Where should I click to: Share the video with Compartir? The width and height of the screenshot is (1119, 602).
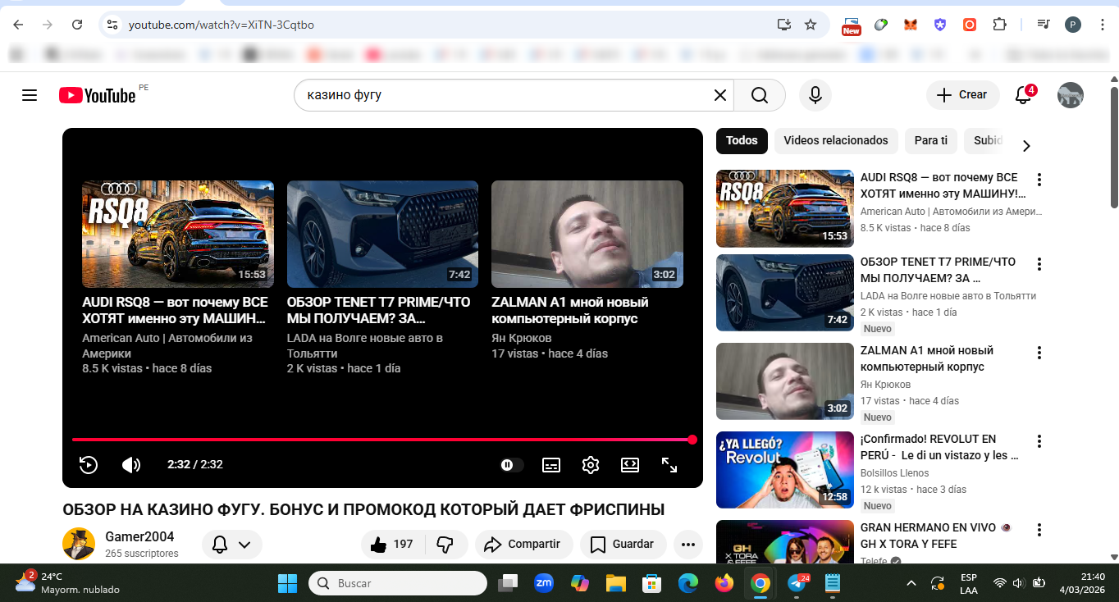coord(523,544)
